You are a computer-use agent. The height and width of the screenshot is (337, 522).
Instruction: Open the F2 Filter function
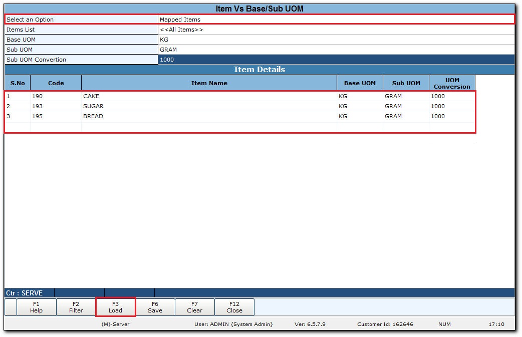[76, 307]
